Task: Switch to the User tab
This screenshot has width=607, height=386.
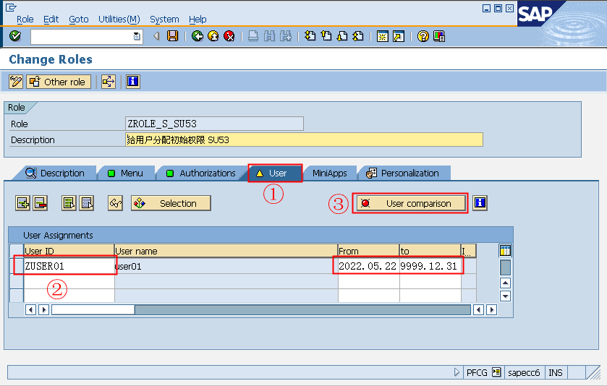Action: point(275,173)
